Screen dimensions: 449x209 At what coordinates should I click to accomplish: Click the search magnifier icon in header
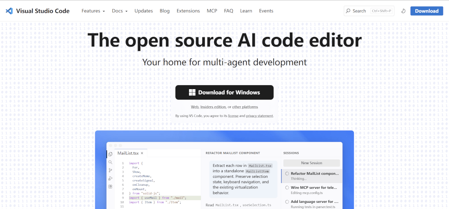348,11
